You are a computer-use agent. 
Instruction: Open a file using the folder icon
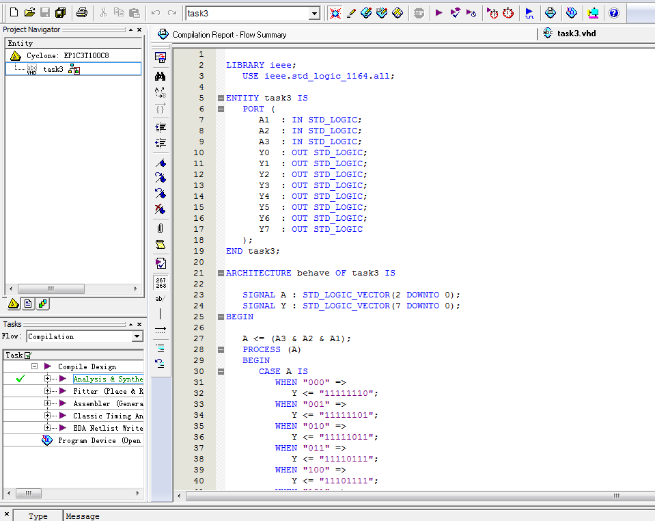[29, 13]
